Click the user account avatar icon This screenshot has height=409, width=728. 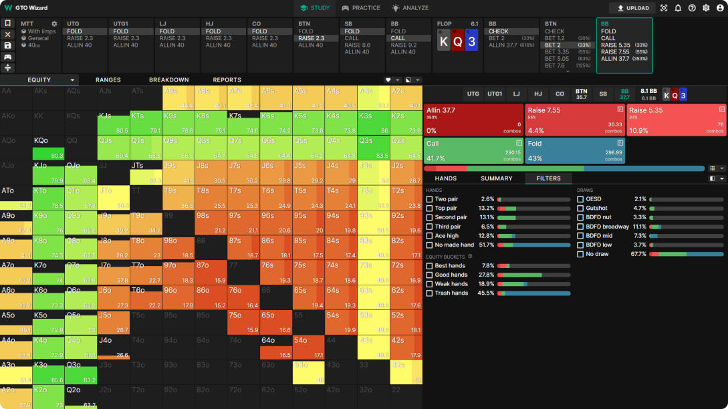[719, 8]
